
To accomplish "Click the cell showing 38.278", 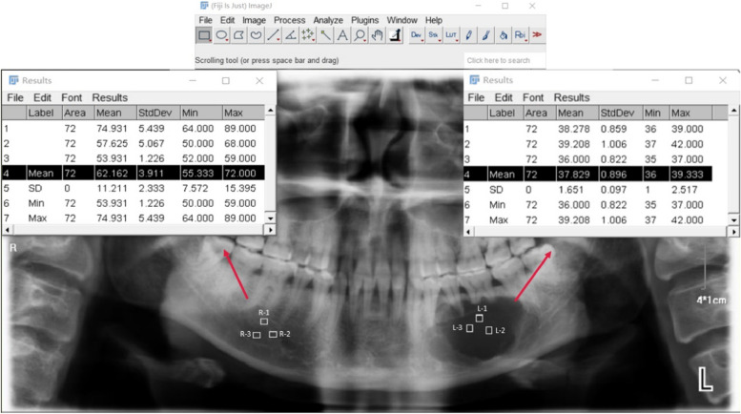I will coord(574,129).
